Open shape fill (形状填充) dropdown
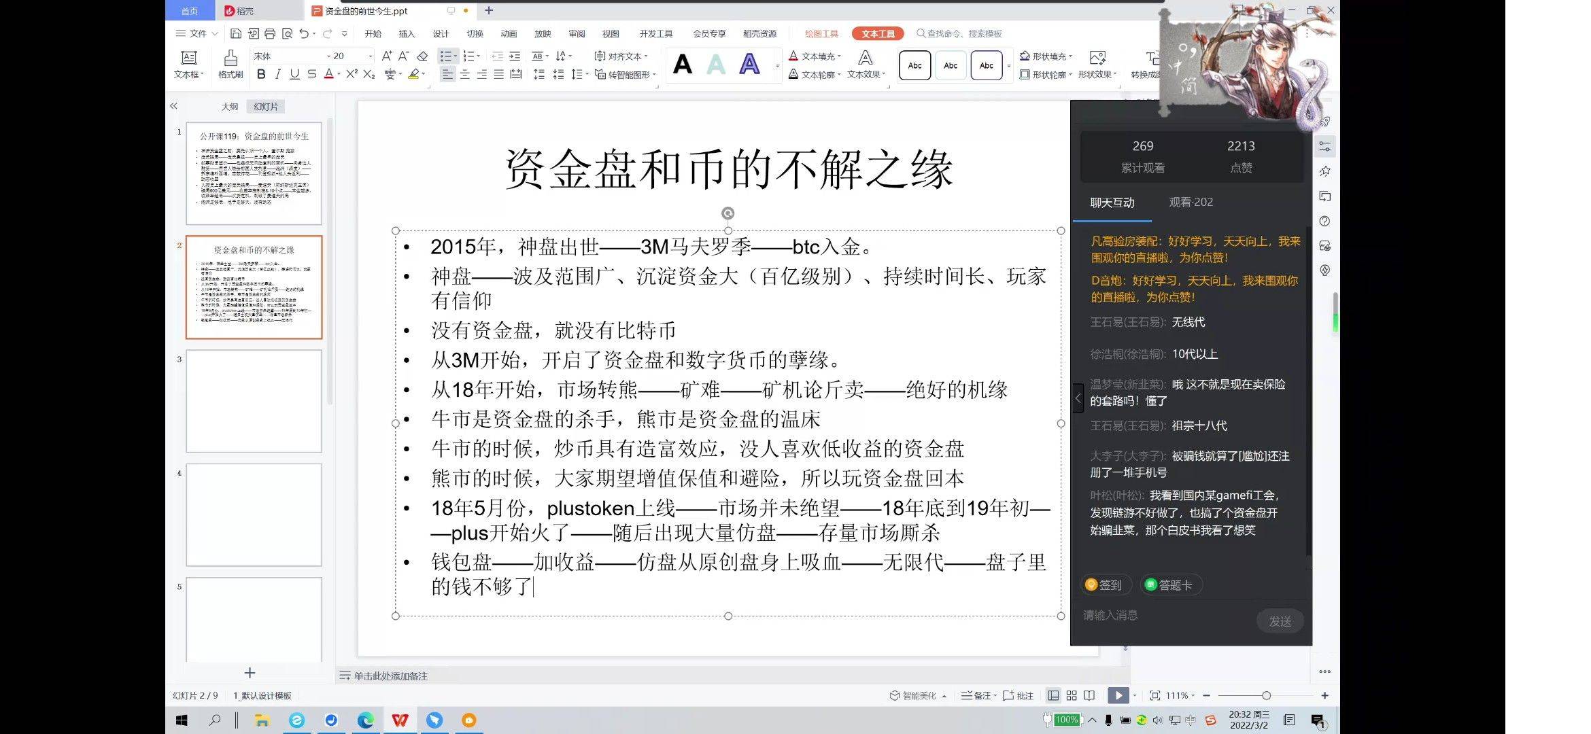Viewport: 1591px width, 734px height. 1046,56
